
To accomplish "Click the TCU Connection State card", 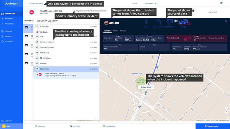I will 120,47.
